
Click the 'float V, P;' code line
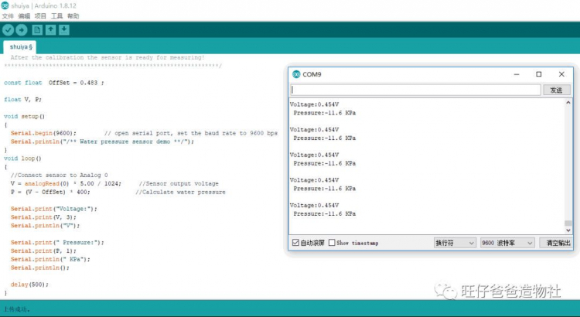pyautogui.click(x=22, y=100)
